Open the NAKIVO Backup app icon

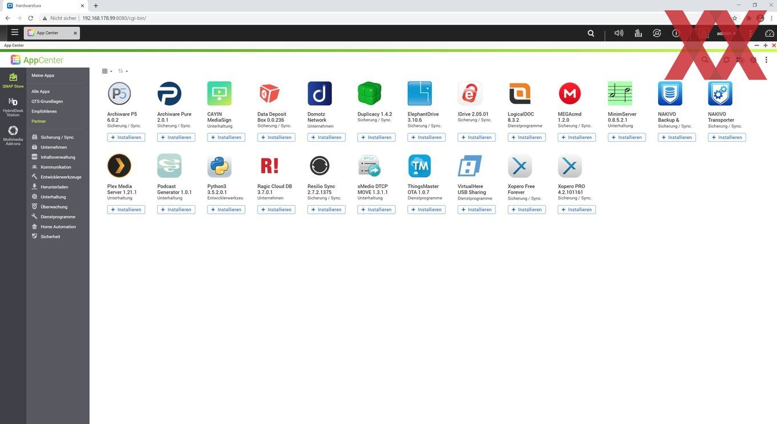[x=670, y=94]
